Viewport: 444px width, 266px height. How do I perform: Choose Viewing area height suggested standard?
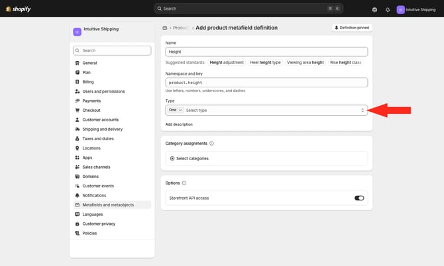tap(305, 62)
